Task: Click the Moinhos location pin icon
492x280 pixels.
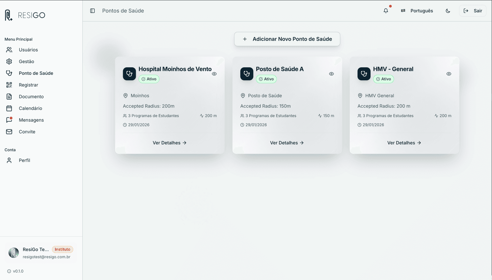Action: click(x=125, y=96)
